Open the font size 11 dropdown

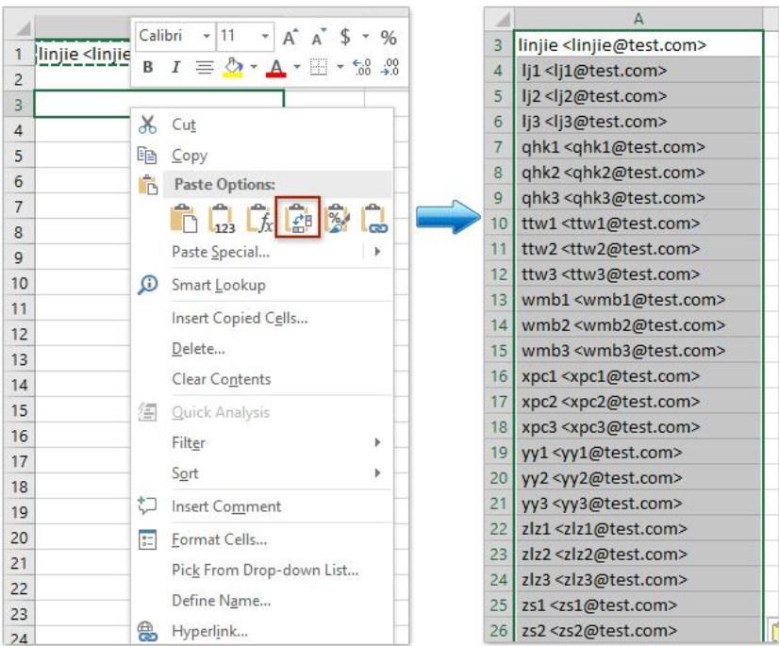265,36
